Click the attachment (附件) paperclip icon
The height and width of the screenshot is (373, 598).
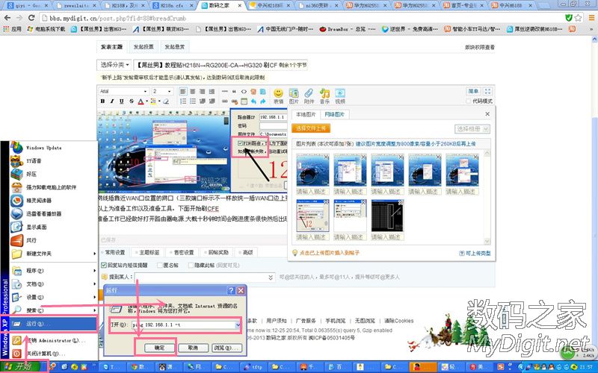pyautogui.click(x=309, y=93)
